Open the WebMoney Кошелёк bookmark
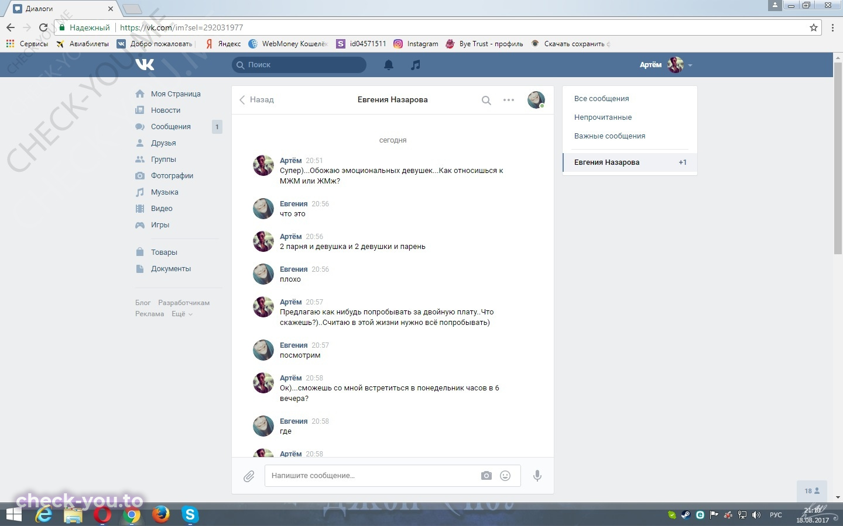The height and width of the screenshot is (526, 843). (288, 44)
